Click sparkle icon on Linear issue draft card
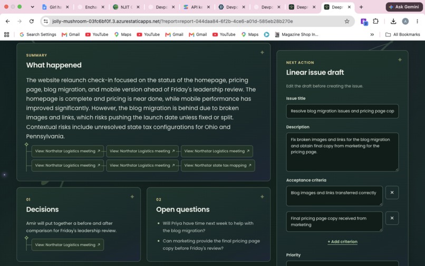This screenshot has width=425, height=266. [400, 60]
